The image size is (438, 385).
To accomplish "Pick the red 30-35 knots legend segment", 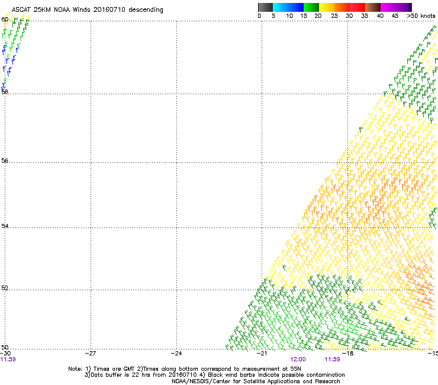I will [358, 7].
